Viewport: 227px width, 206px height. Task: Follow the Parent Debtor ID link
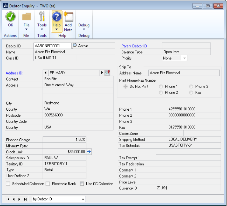tap(134, 46)
